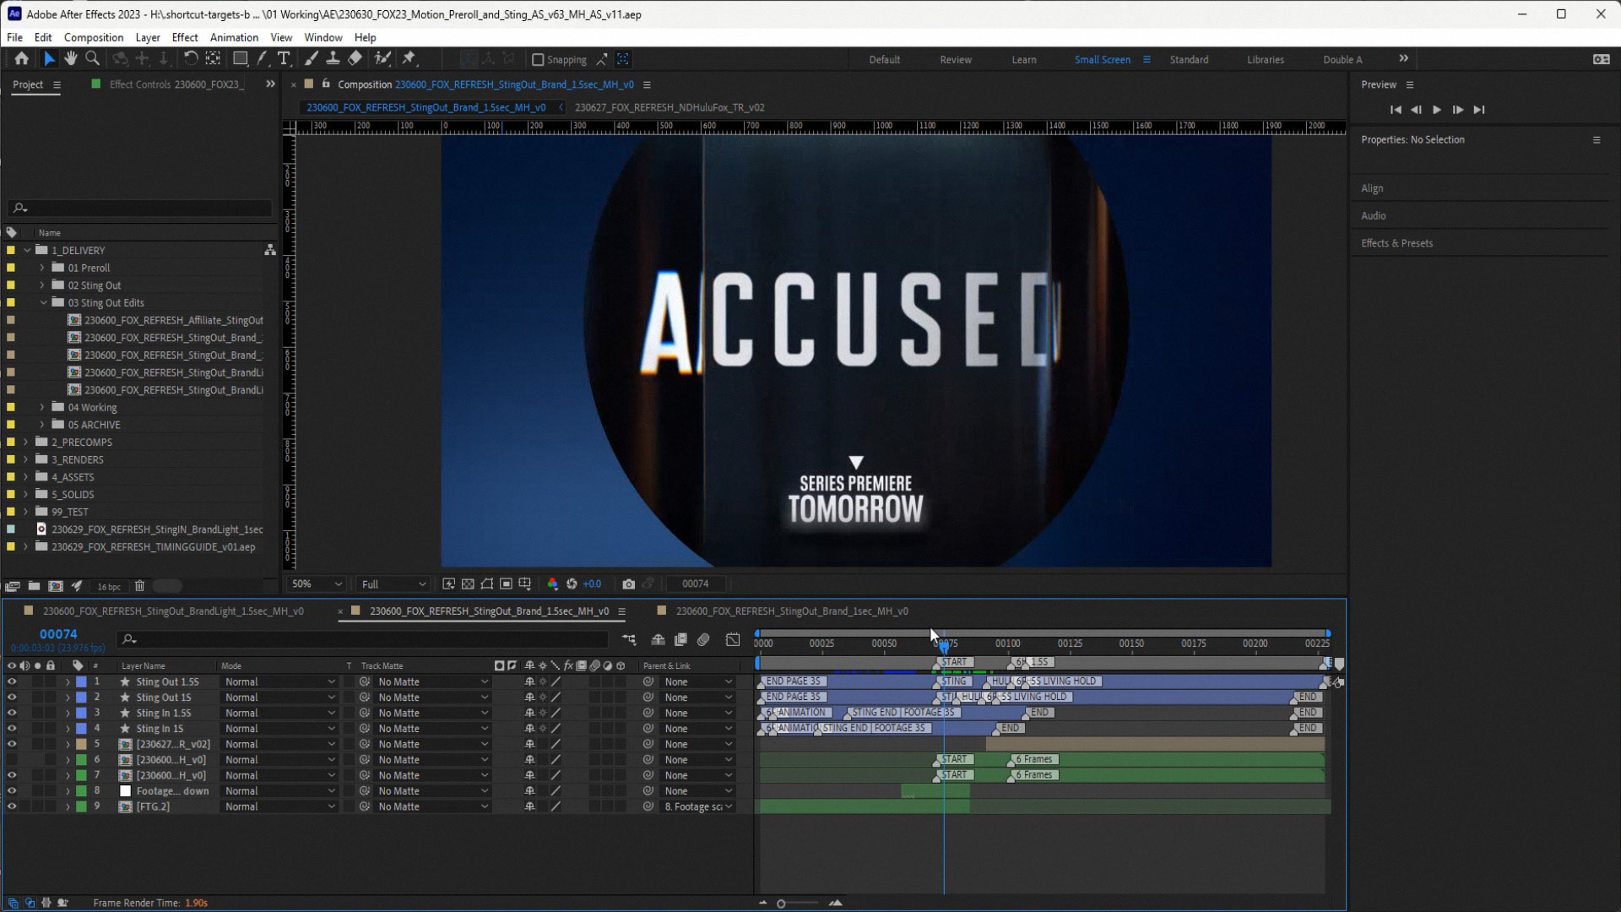Click the Take Snapshot camera icon
The image size is (1621, 912).
(628, 584)
